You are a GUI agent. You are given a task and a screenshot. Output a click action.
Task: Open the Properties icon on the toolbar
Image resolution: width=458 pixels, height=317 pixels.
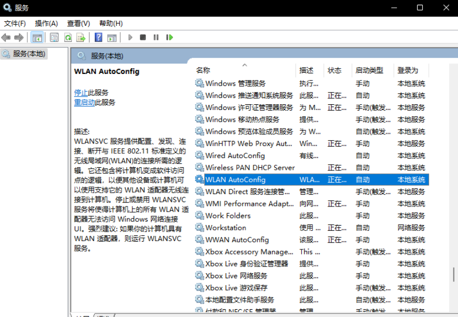tap(53, 37)
